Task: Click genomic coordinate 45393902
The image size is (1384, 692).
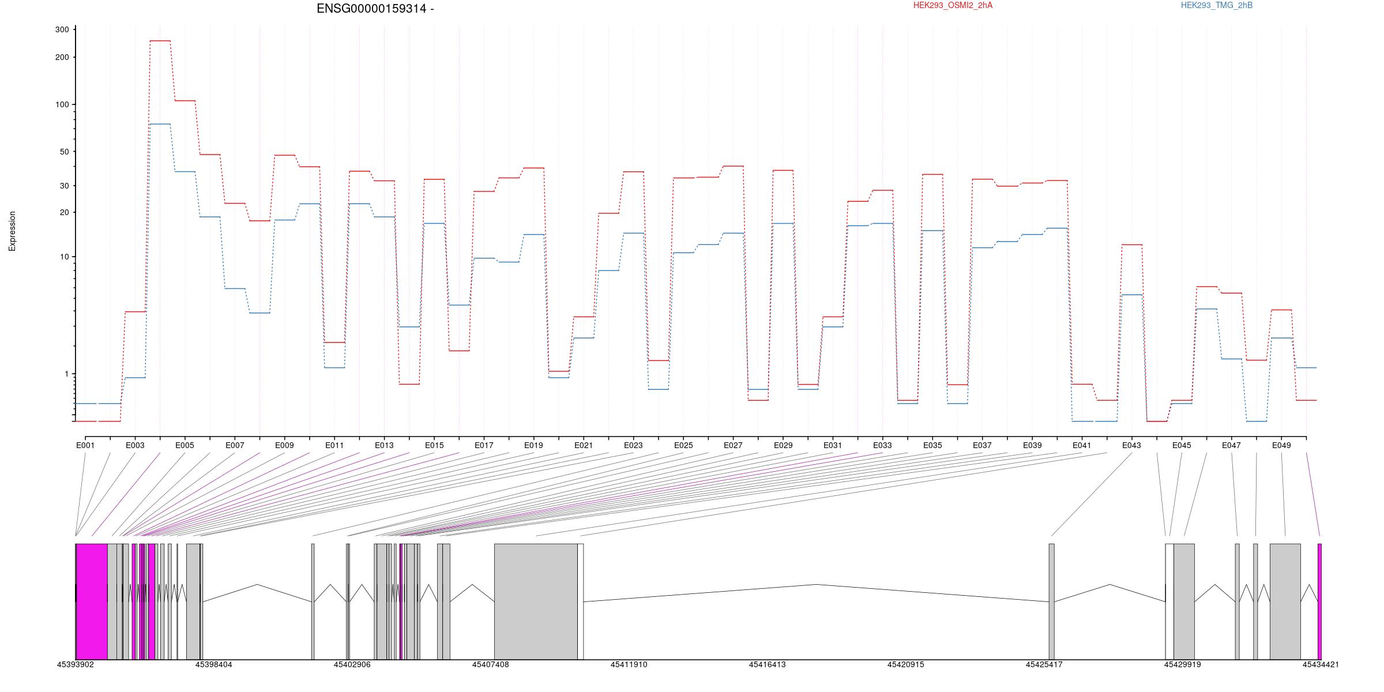Action: click(x=76, y=664)
